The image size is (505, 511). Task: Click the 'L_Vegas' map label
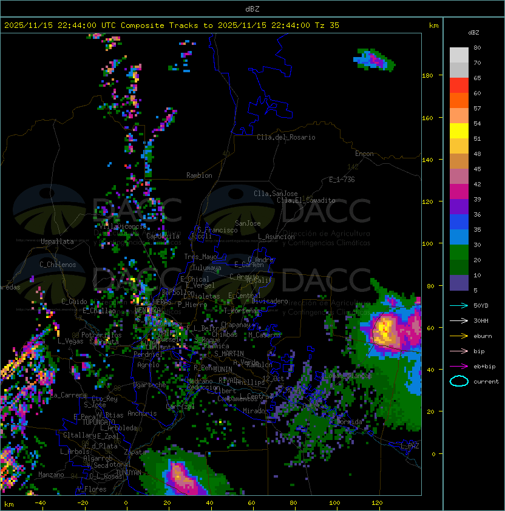click(x=70, y=341)
